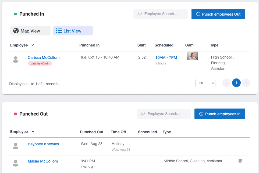259x173 pixels.
Task: Click Beyonce Knowles' avatar icon
Action: [x=16, y=146]
